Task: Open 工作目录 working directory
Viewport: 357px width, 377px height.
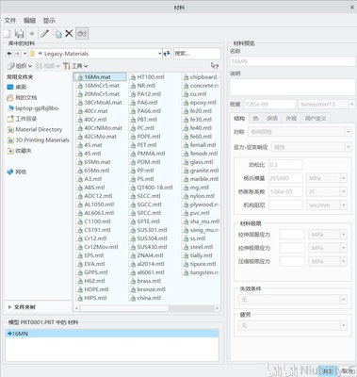Action: 22,119
